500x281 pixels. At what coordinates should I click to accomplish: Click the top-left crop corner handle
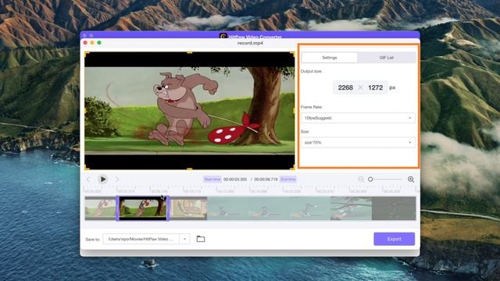(x=86, y=54)
